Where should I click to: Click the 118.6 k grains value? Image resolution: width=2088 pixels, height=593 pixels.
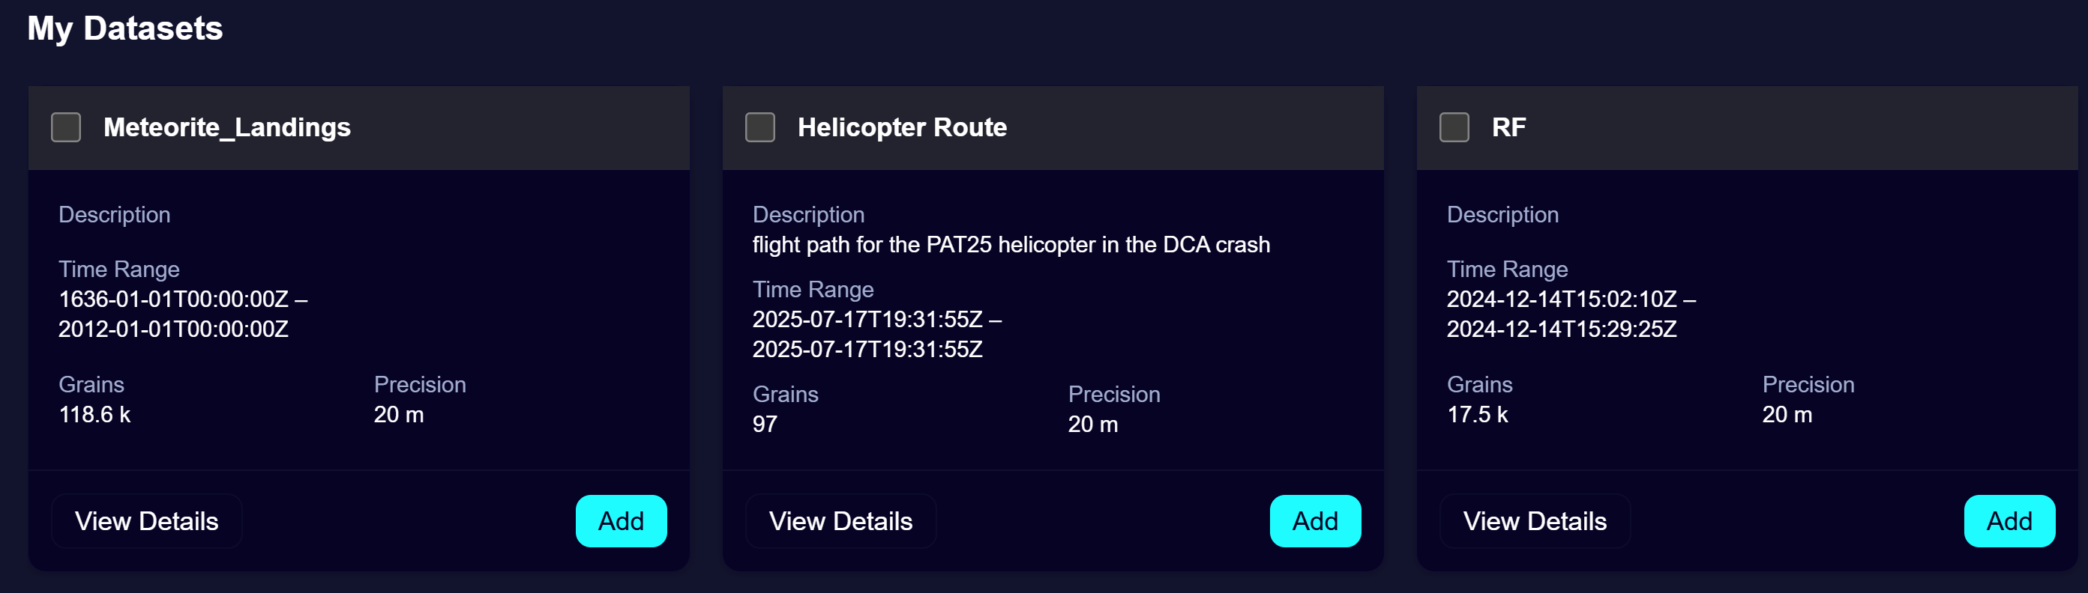point(94,414)
